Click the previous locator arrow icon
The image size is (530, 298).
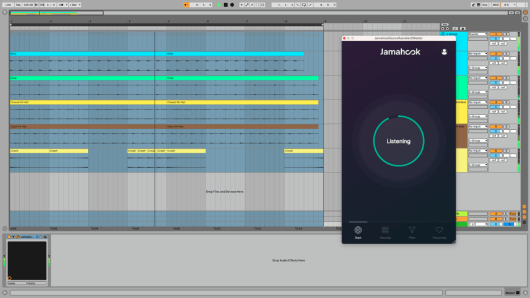[x=443, y=28]
